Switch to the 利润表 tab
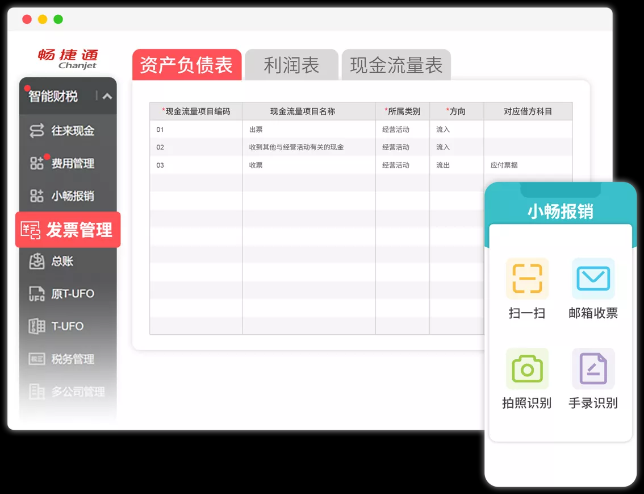The image size is (644, 494). [x=291, y=65]
